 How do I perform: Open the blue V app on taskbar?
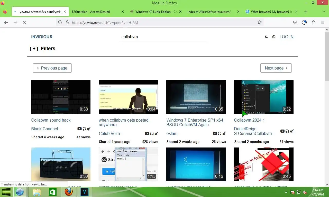pos(84,192)
